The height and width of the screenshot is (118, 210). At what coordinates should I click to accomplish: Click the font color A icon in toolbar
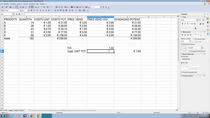[x=84, y=10]
